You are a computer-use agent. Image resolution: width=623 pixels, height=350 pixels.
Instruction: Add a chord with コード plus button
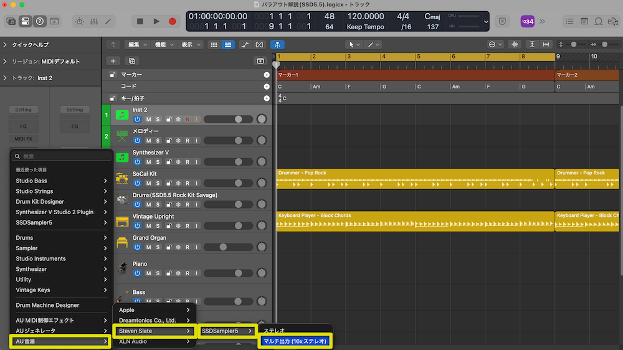[x=267, y=87]
